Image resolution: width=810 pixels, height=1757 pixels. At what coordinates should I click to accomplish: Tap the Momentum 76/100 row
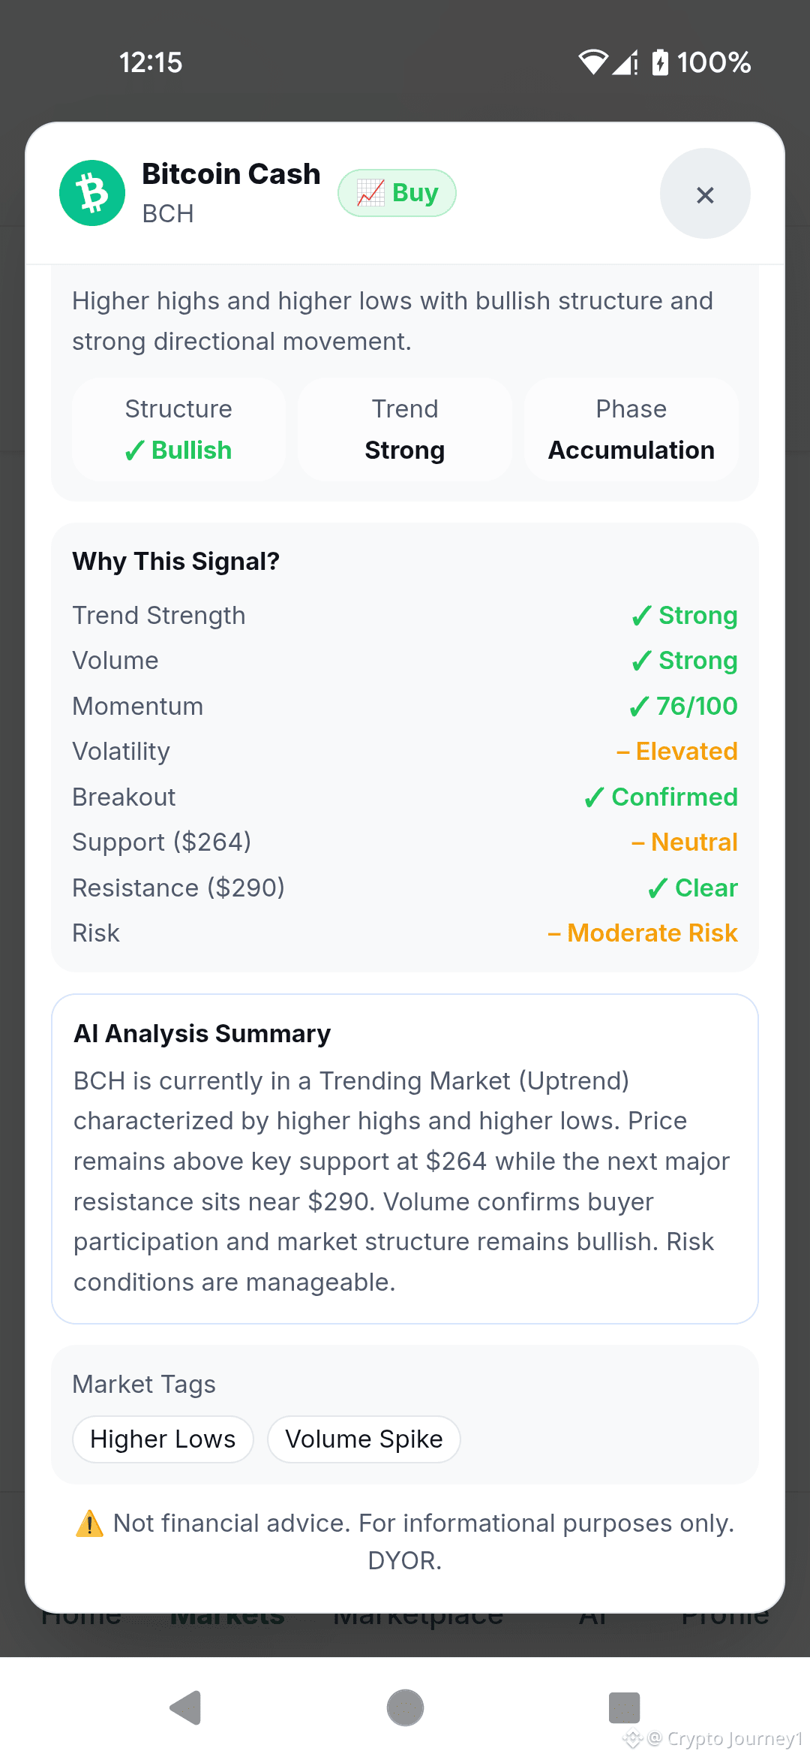click(x=405, y=707)
